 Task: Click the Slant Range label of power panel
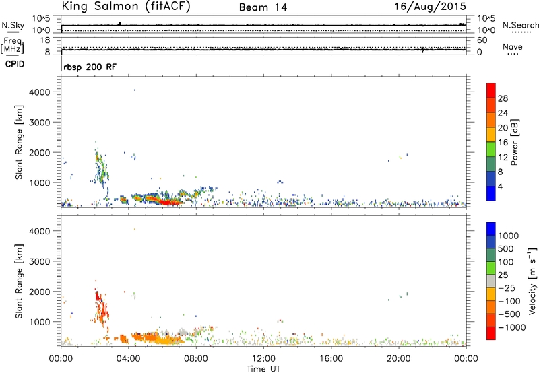(19, 142)
